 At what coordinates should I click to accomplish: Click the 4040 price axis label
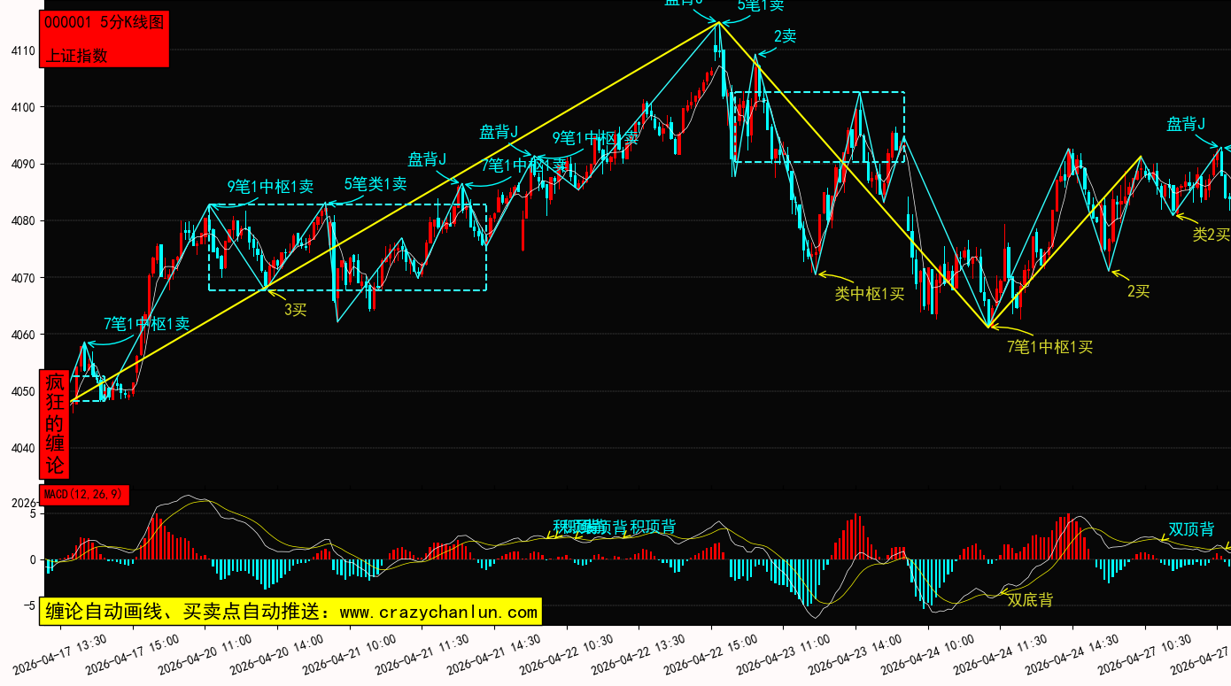[23, 448]
